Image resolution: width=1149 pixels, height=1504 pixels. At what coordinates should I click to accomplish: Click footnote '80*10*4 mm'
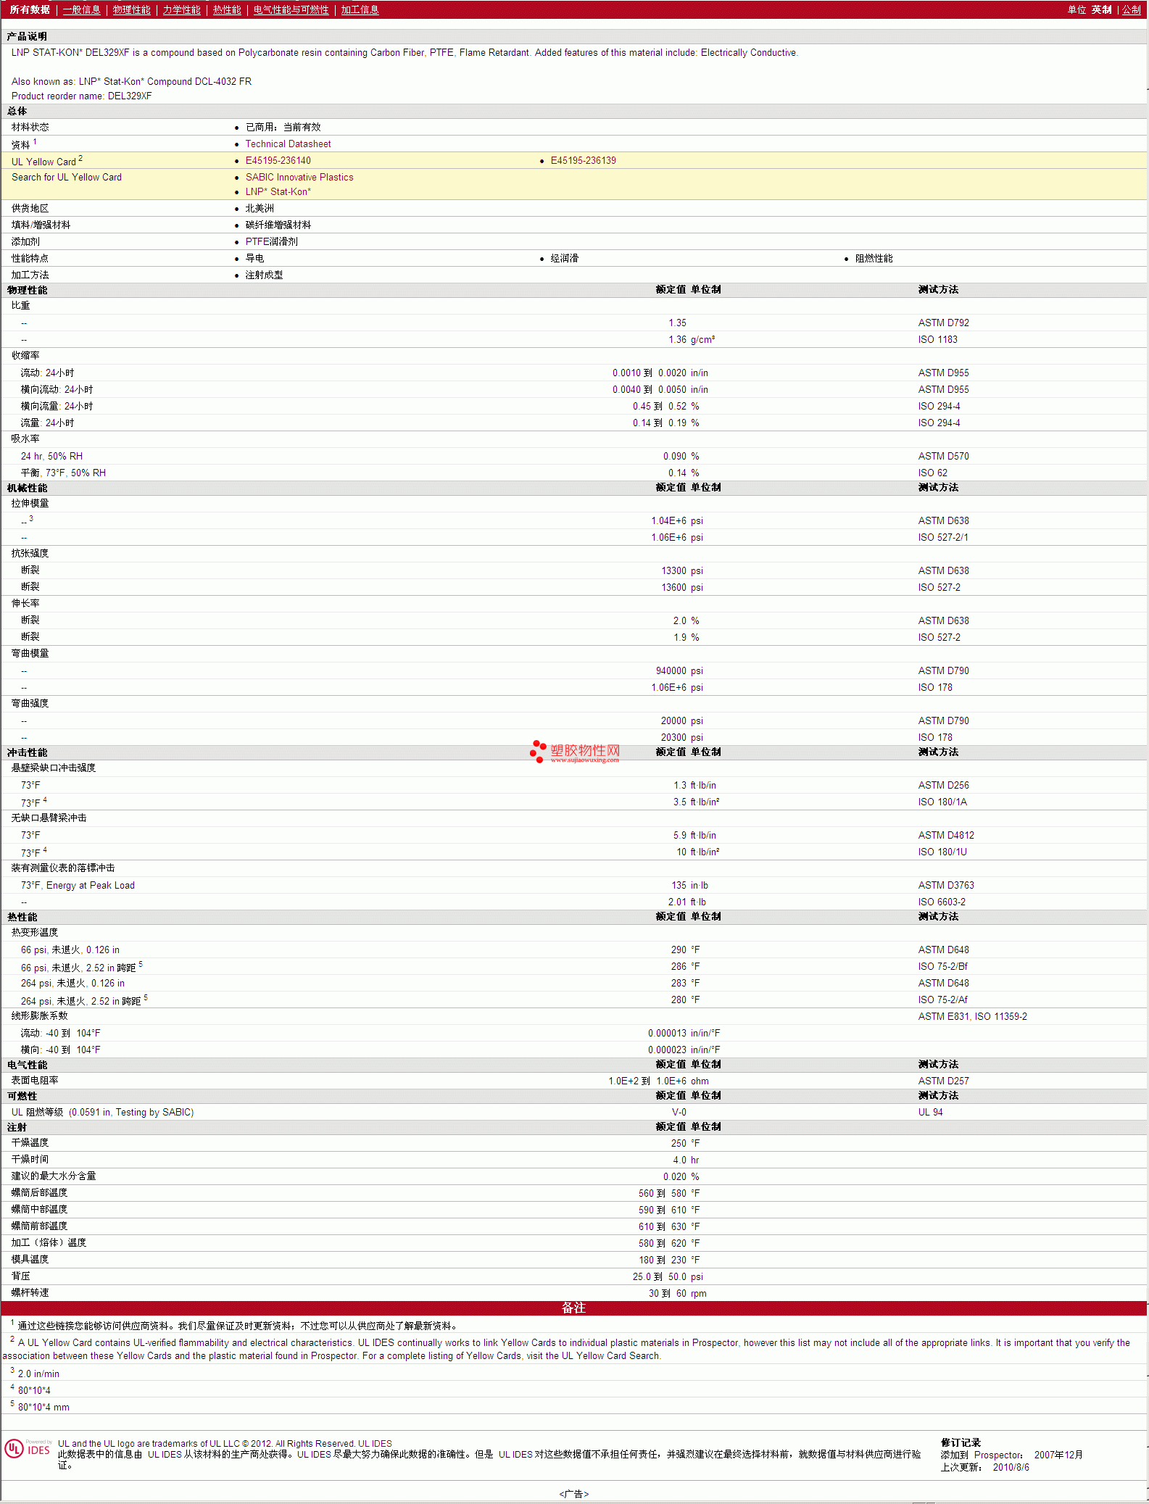43,1407
